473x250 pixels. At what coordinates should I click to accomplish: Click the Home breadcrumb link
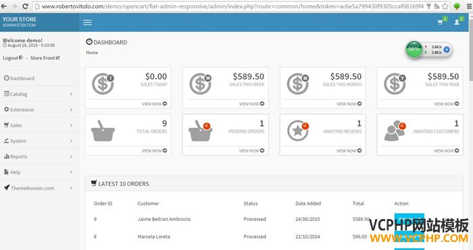pyautogui.click(x=92, y=53)
